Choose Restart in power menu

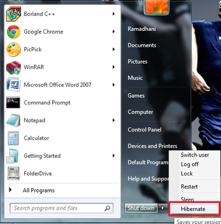point(190,186)
